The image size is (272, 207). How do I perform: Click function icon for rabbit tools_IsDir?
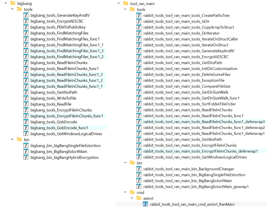[139, 21]
